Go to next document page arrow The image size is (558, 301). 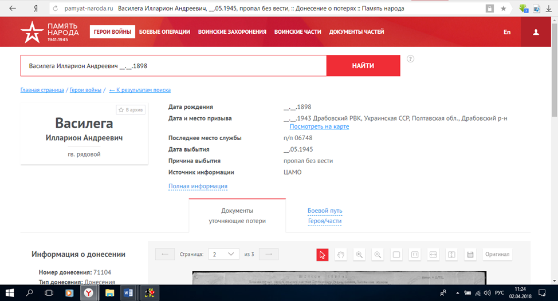(x=269, y=255)
